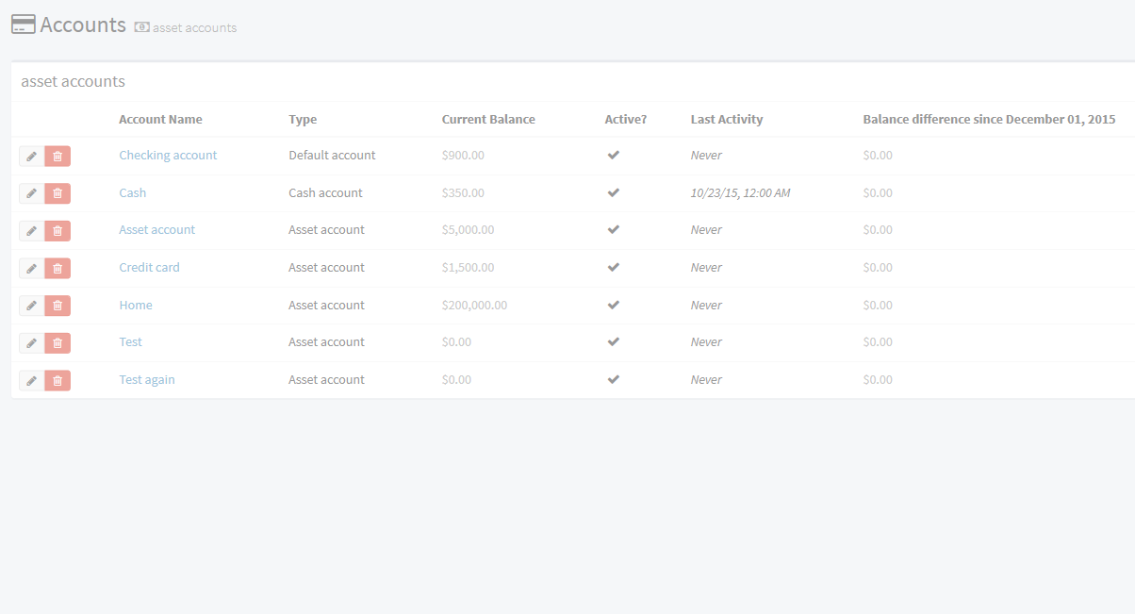
Task: Open the Checking account link
Action: pyautogui.click(x=168, y=156)
